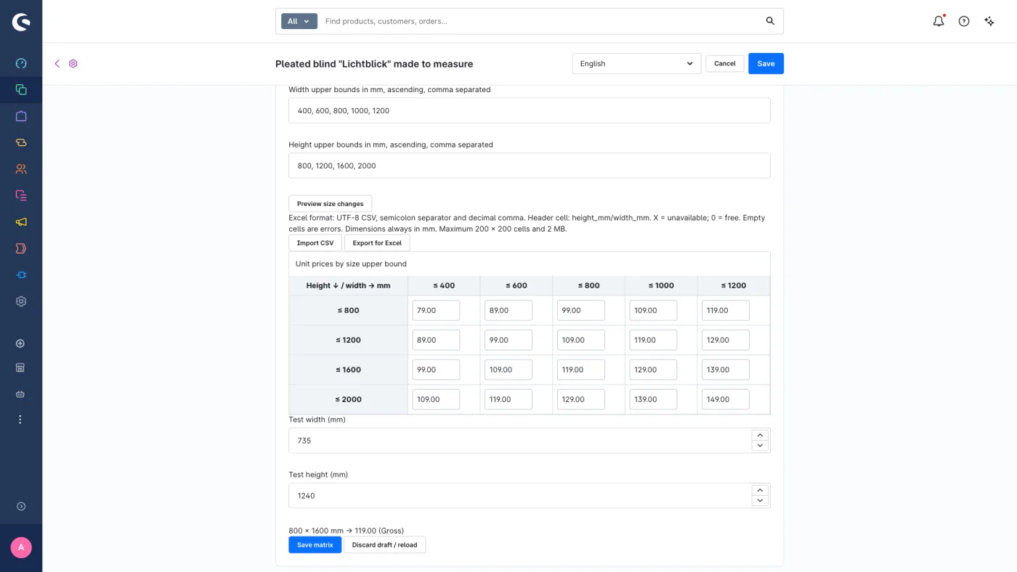Open the Catalogues sidebar icon

(x=21, y=90)
